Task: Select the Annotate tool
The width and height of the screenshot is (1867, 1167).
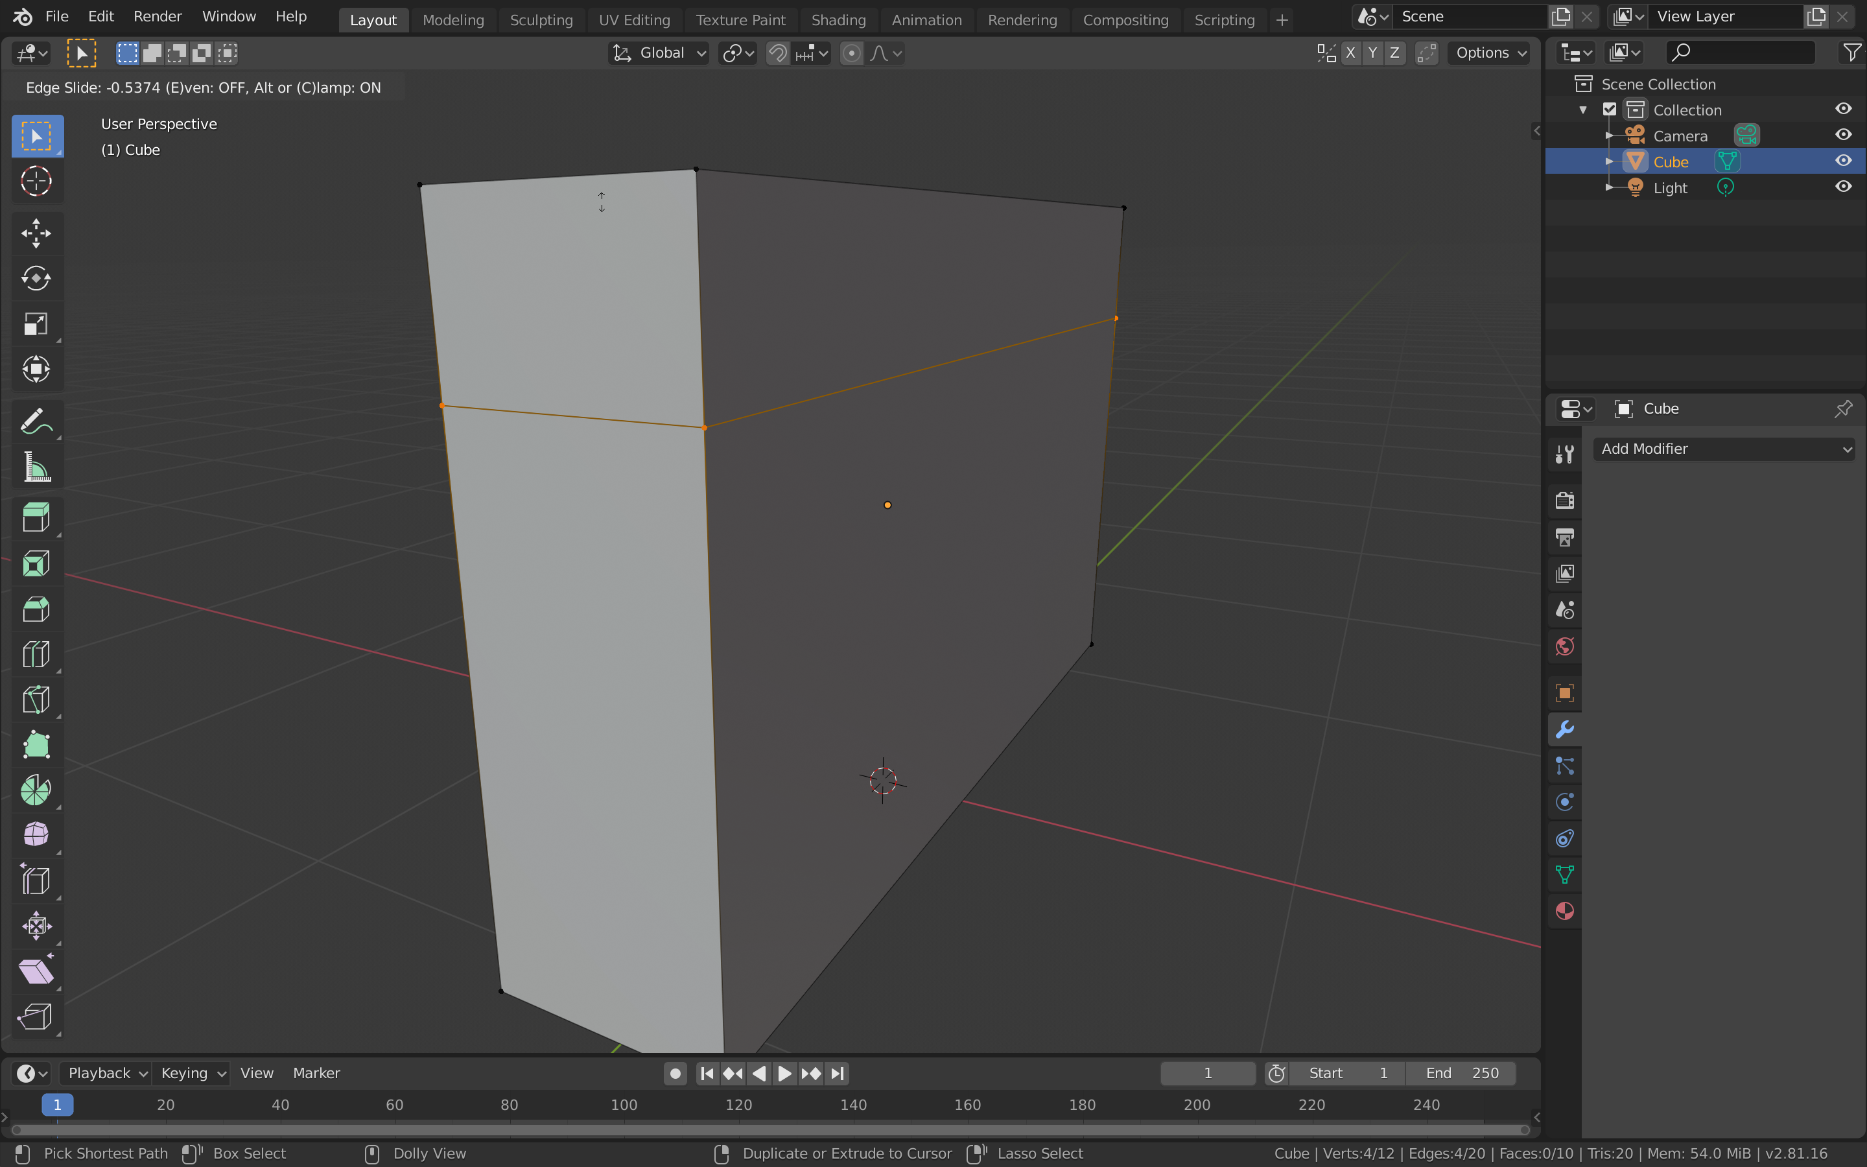Action: (x=36, y=421)
